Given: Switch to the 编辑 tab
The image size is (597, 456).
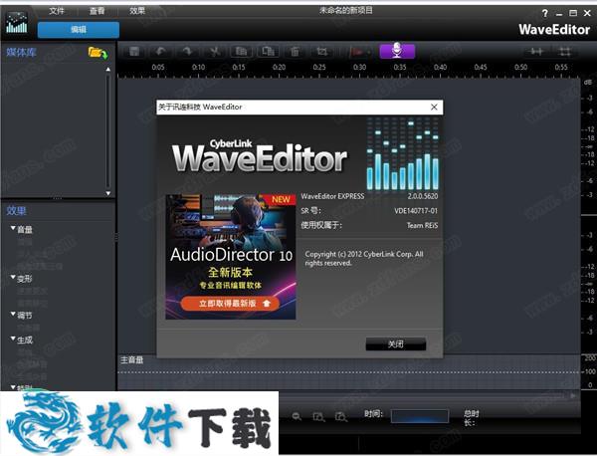Looking at the screenshot, I should (x=79, y=30).
